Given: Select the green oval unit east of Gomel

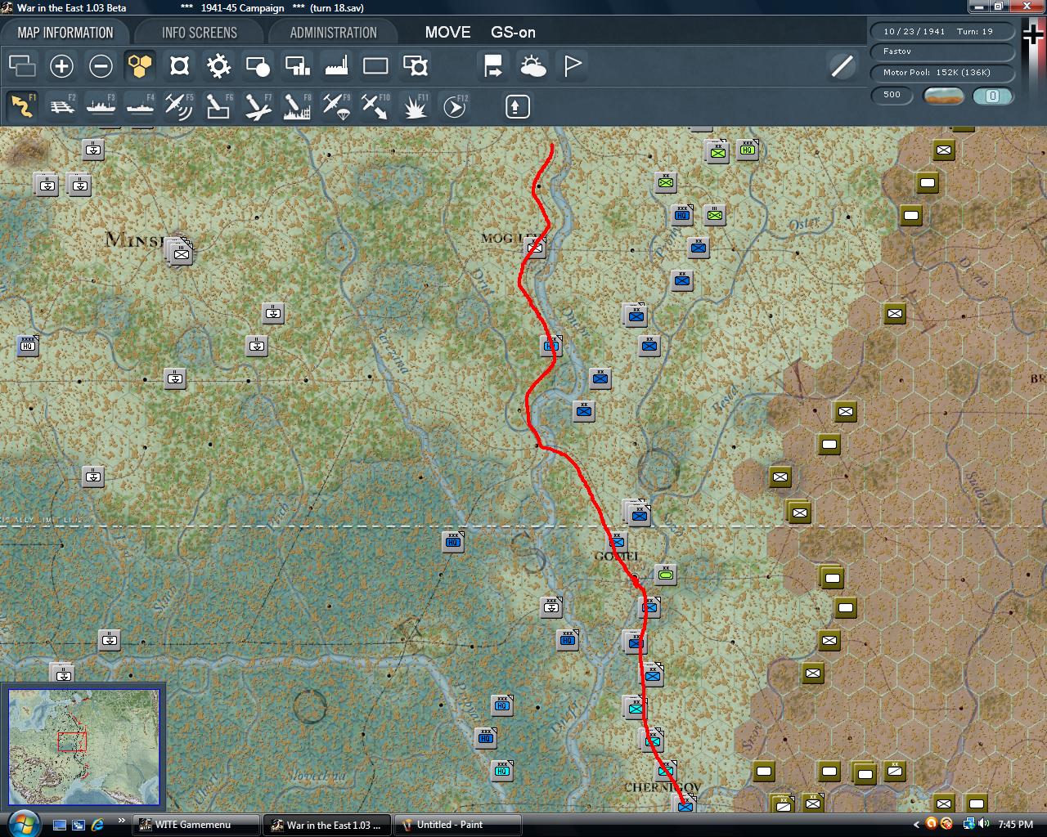Looking at the screenshot, I should (x=665, y=575).
